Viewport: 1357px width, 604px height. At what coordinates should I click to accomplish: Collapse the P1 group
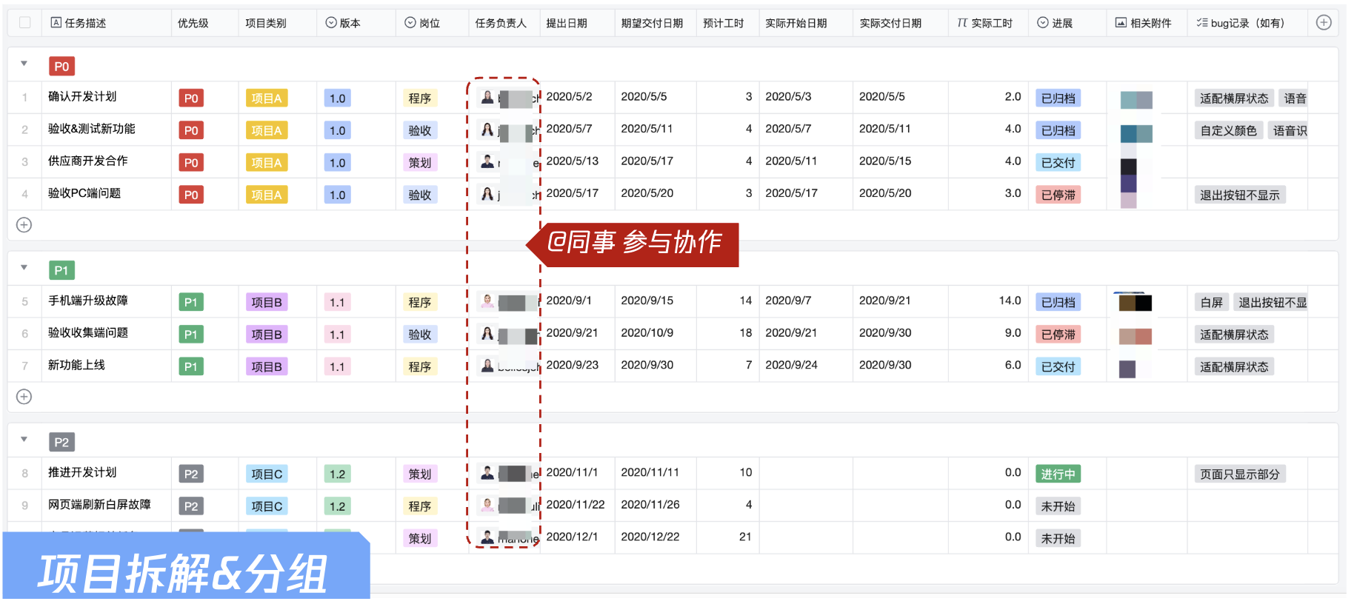tap(24, 267)
